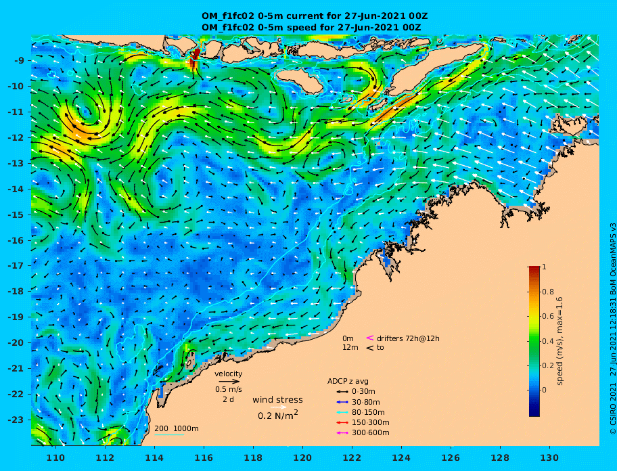Click the colorbar tick label '1'
This screenshot has height=471, width=617.
(544, 267)
